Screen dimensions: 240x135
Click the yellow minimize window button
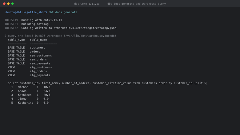[x=8, y=4]
